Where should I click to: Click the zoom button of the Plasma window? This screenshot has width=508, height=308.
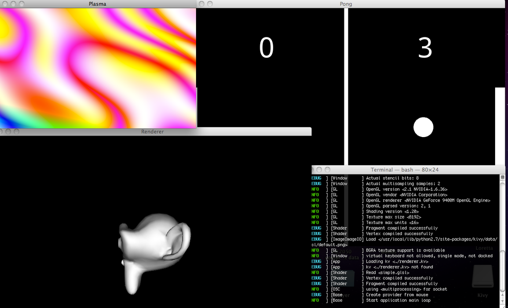click(22, 4)
